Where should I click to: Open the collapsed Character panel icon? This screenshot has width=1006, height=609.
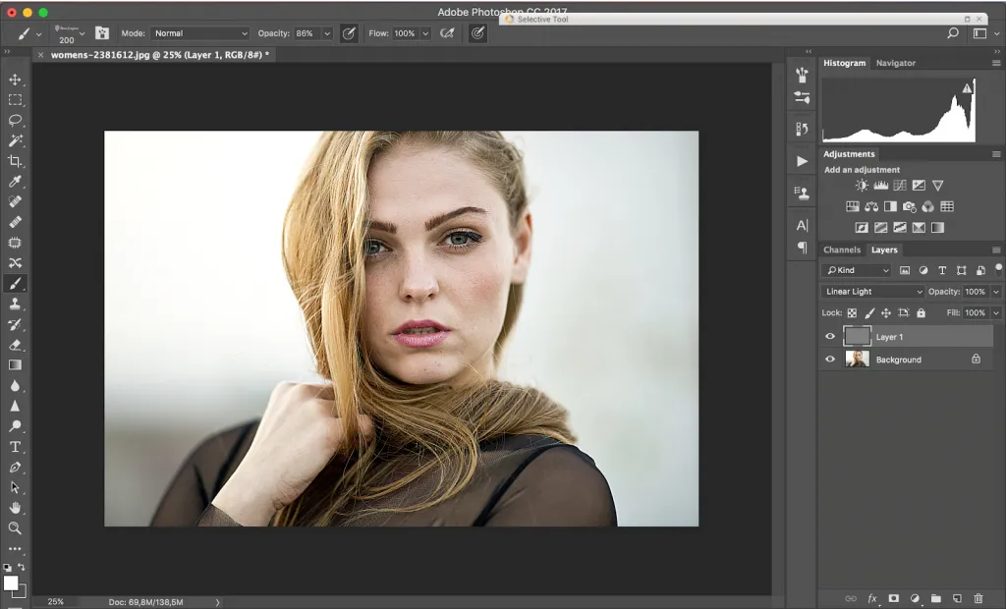click(x=802, y=225)
